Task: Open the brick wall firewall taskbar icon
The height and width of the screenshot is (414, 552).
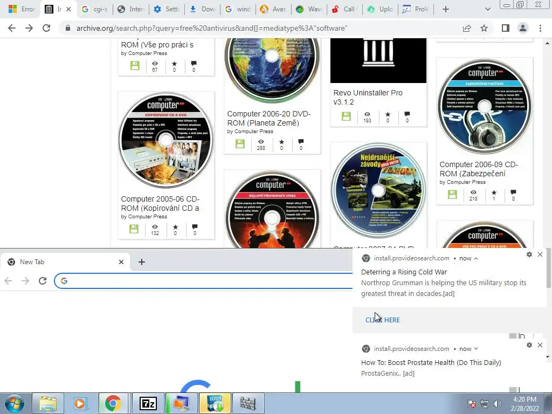Action: (248, 403)
